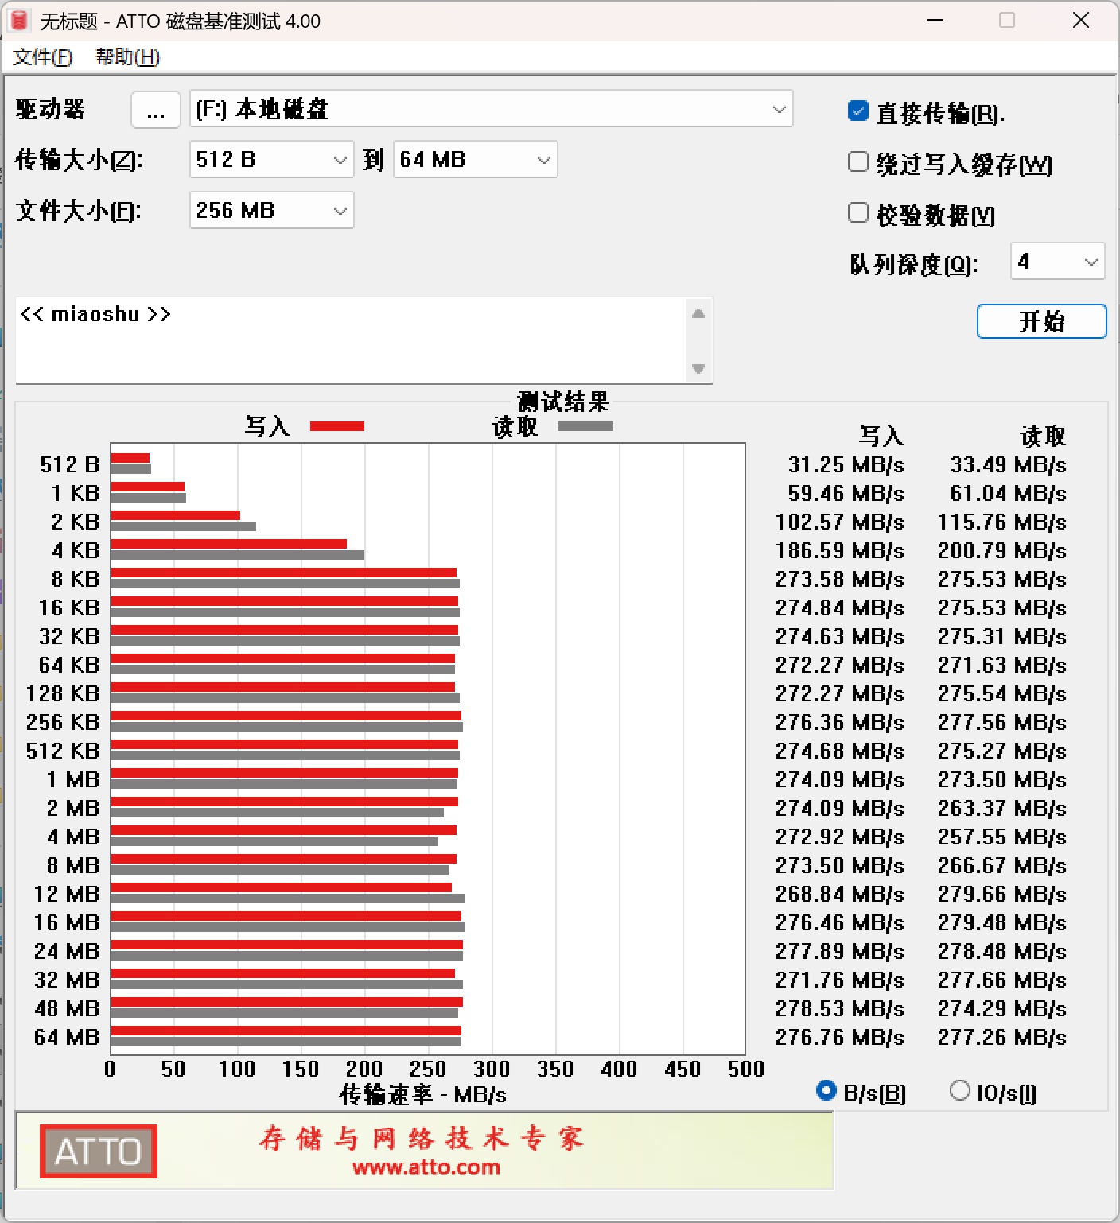Screen dimensions: 1120x1223
Task: Click the 测试结果 chart heading
Action: click(563, 402)
